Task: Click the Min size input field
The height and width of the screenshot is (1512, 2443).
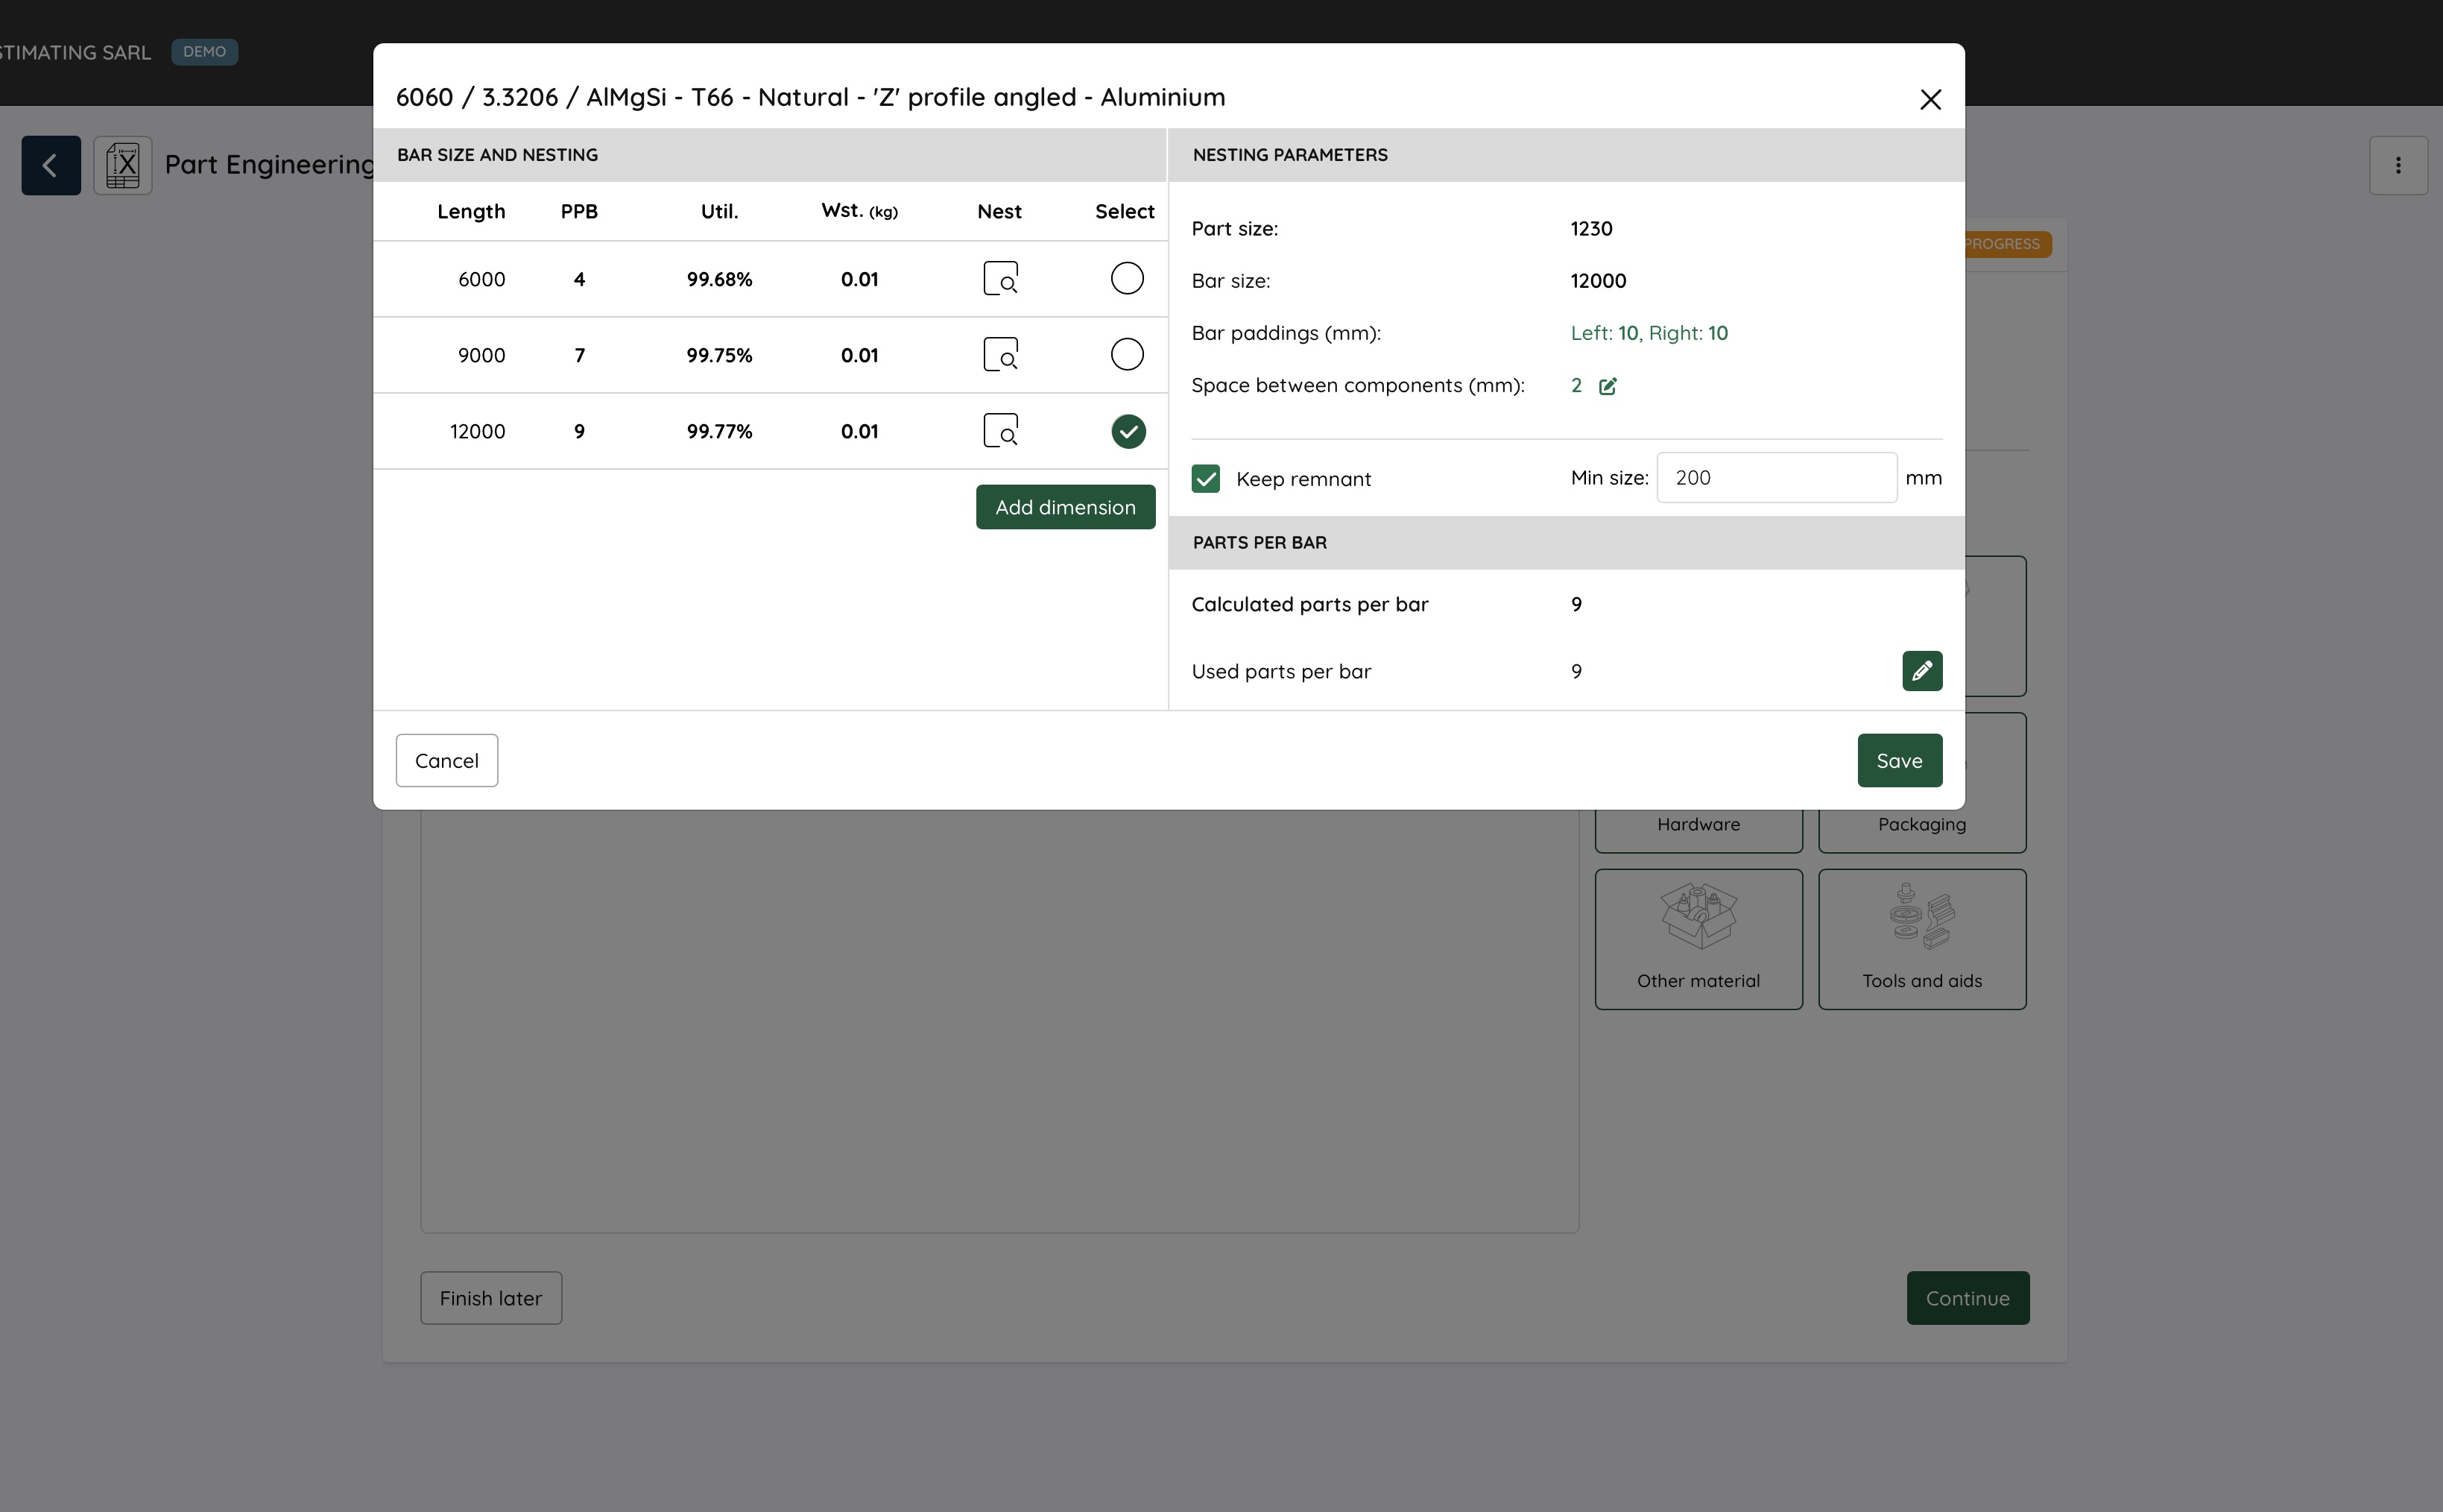Action: point(1775,478)
